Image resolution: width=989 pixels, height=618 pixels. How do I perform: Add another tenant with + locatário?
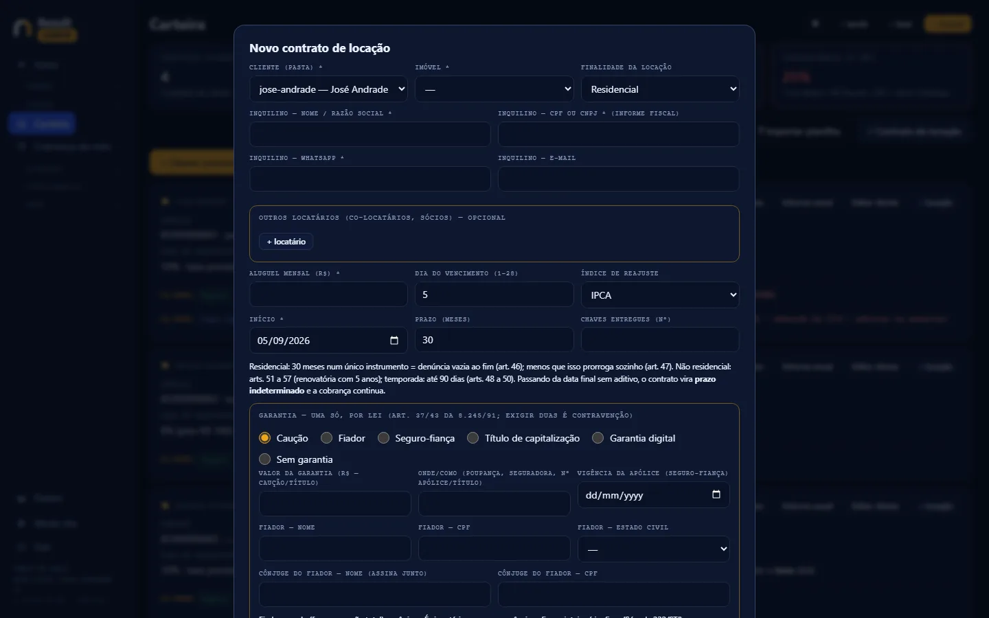tap(286, 242)
